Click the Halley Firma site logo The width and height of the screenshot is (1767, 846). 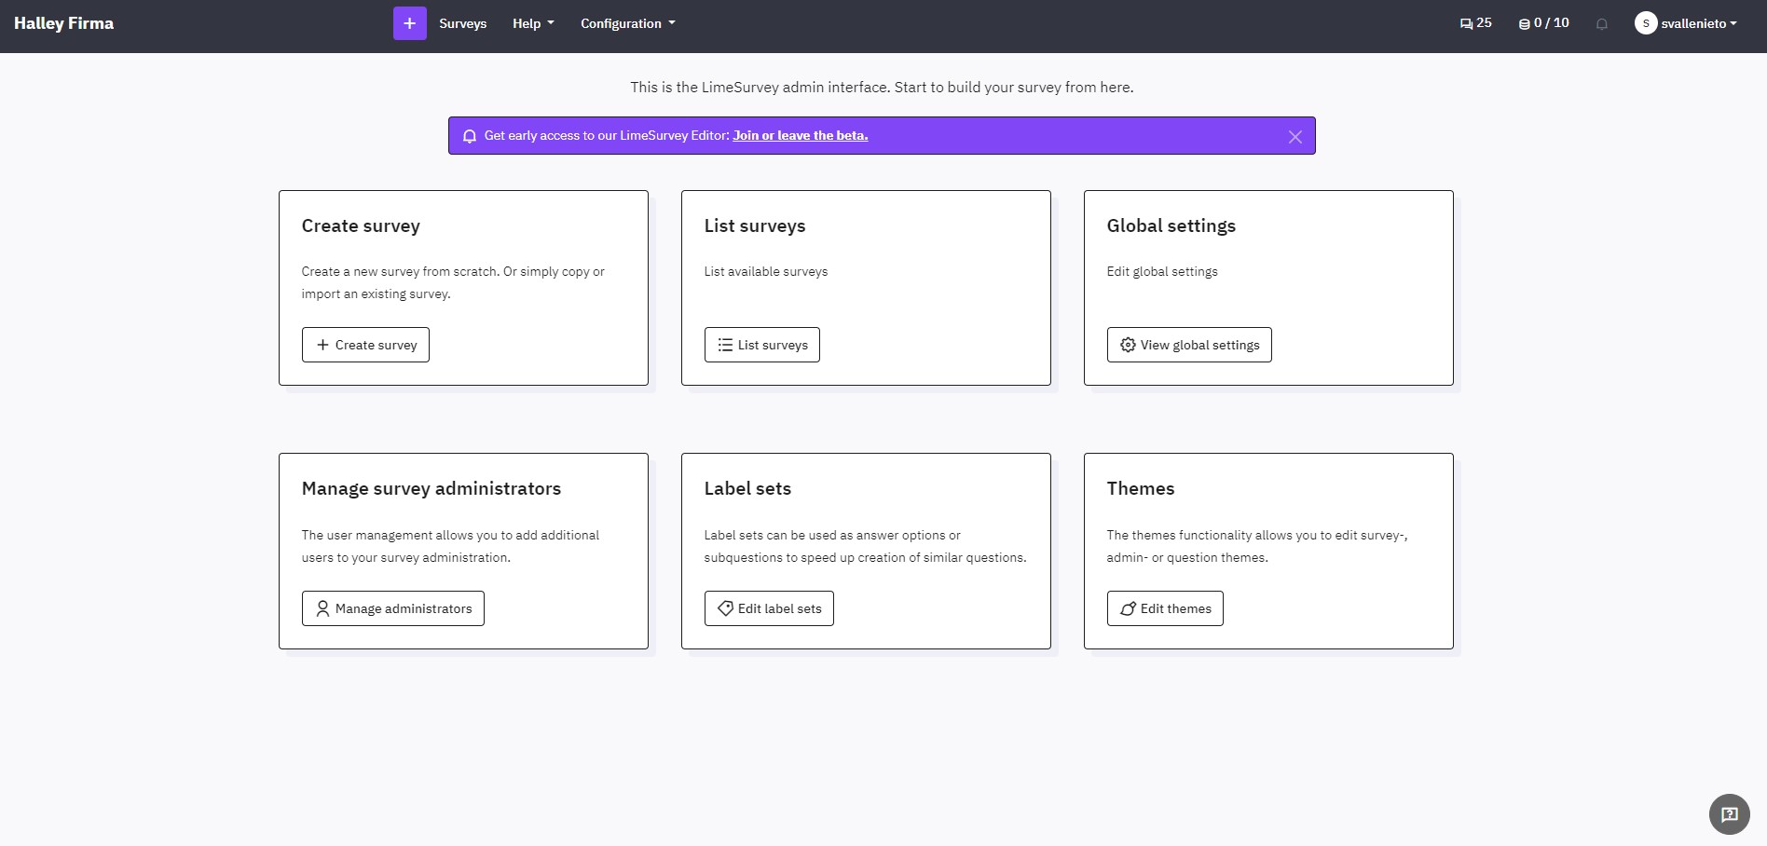coord(63,23)
